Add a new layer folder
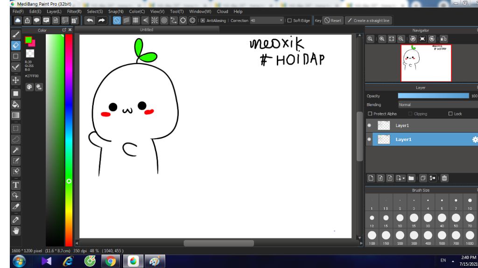Viewport: 478px width, 268px height. (x=411, y=178)
